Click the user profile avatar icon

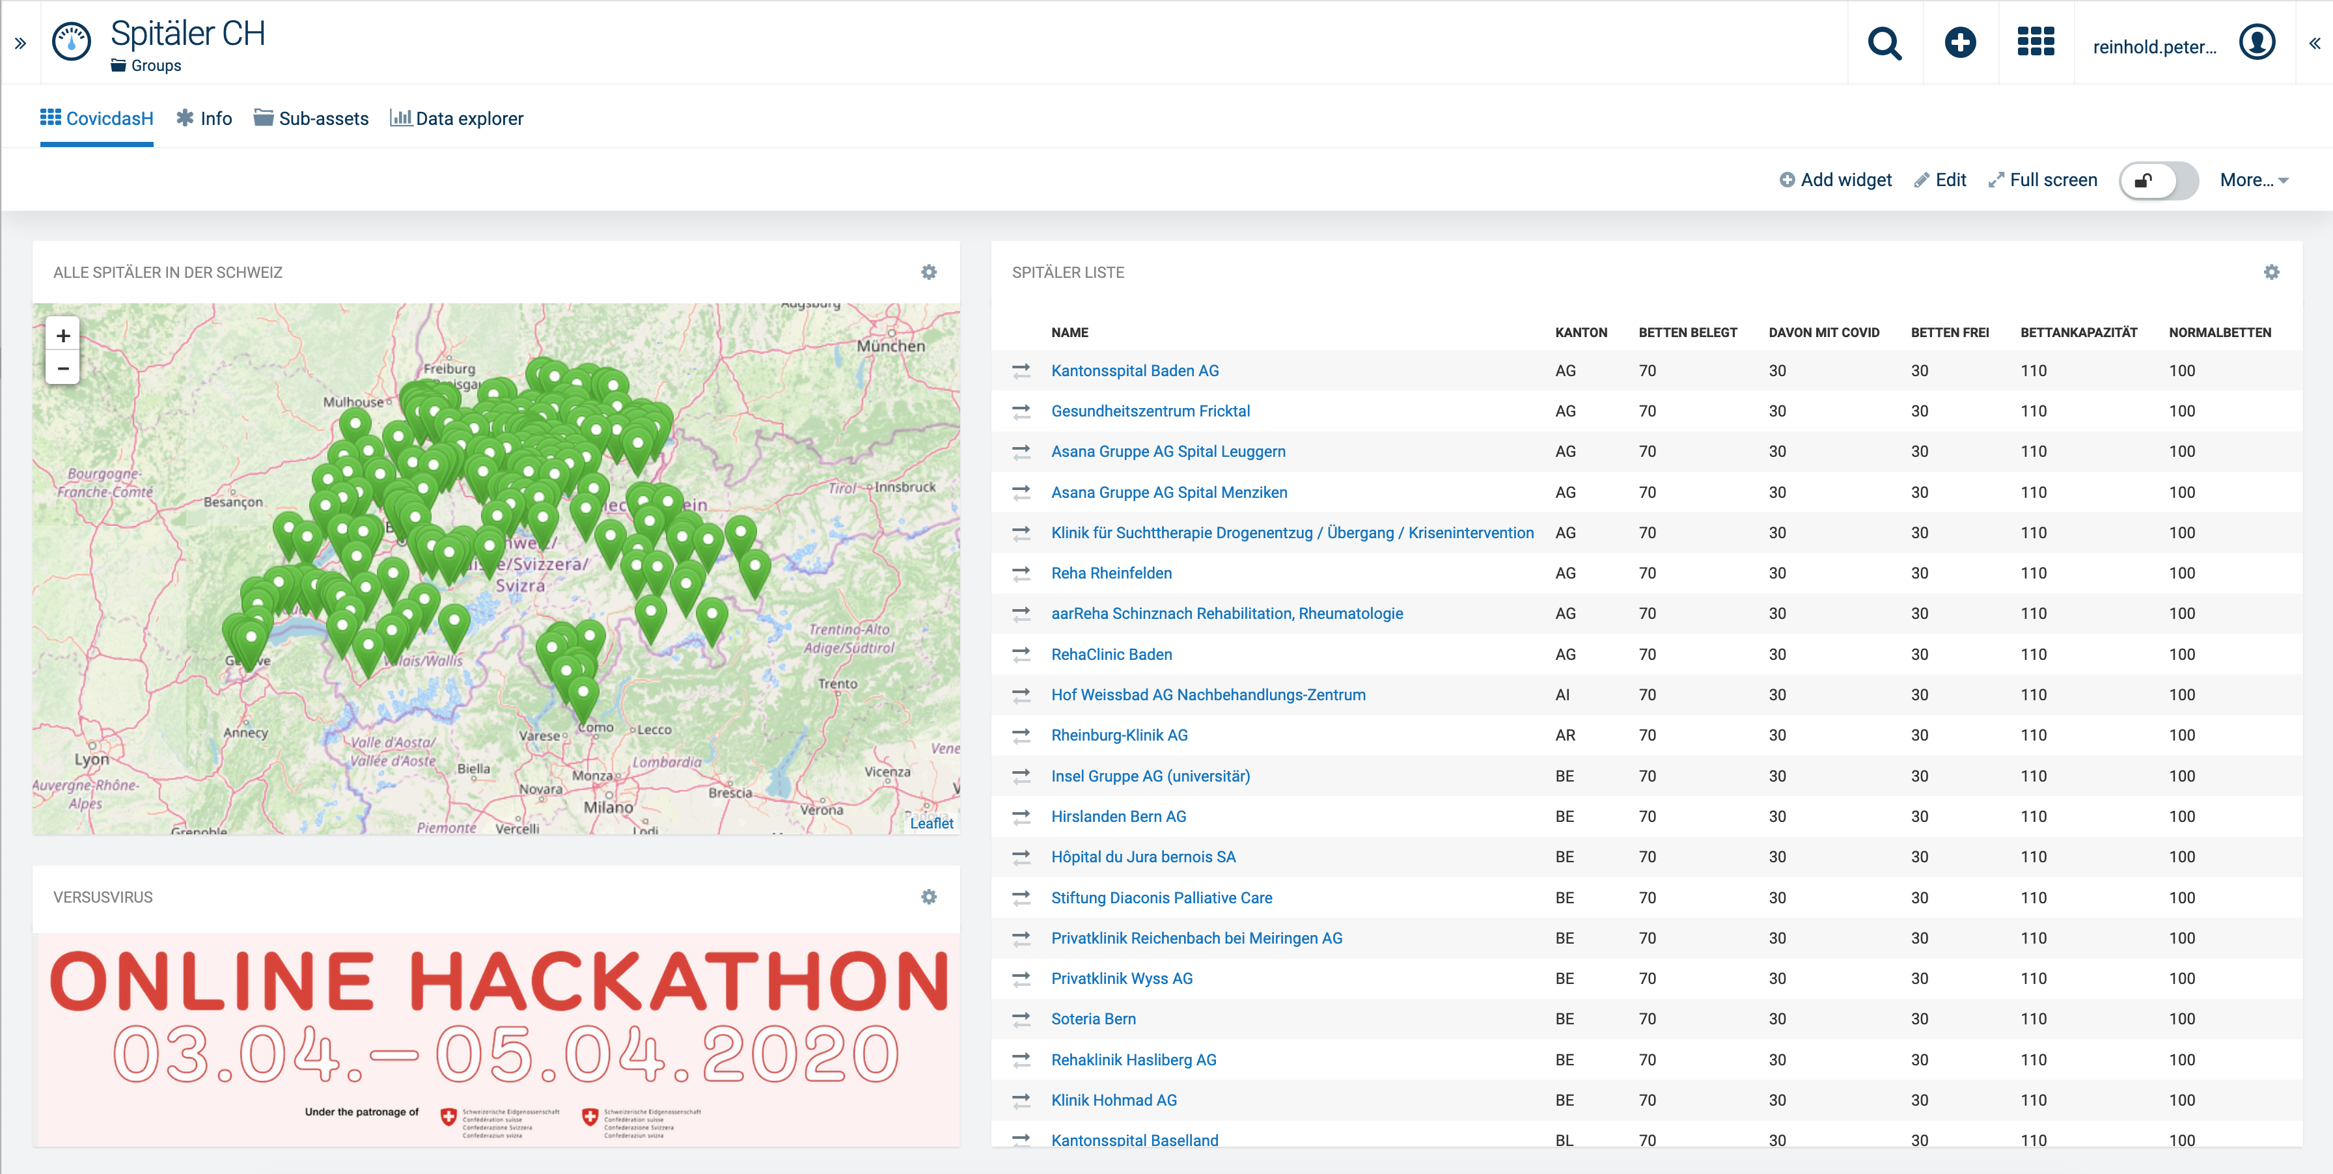pyautogui.click(x=2256, y=42)
